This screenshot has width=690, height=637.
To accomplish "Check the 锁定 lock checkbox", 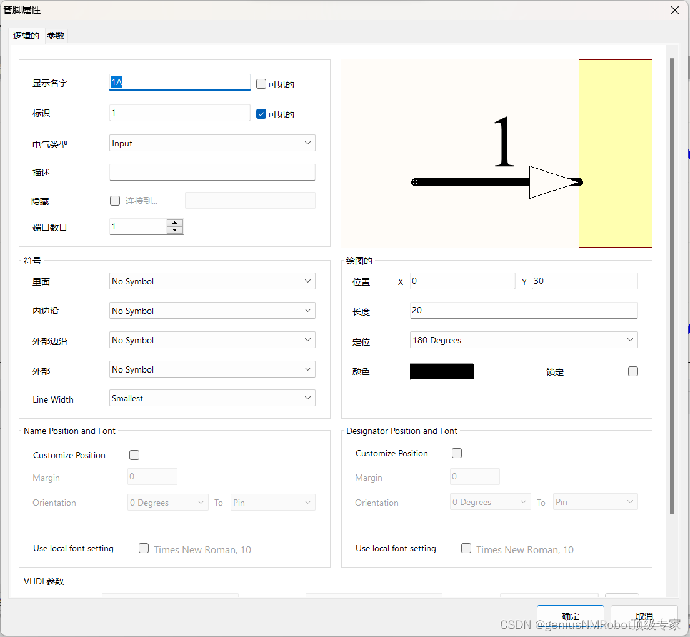I will [632, 371].
